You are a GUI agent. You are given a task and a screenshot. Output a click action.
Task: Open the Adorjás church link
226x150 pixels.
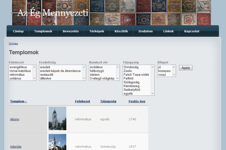click(x=16, y=147)
